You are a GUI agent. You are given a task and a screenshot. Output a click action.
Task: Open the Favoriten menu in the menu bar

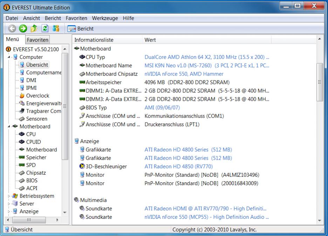click(76, 18)
